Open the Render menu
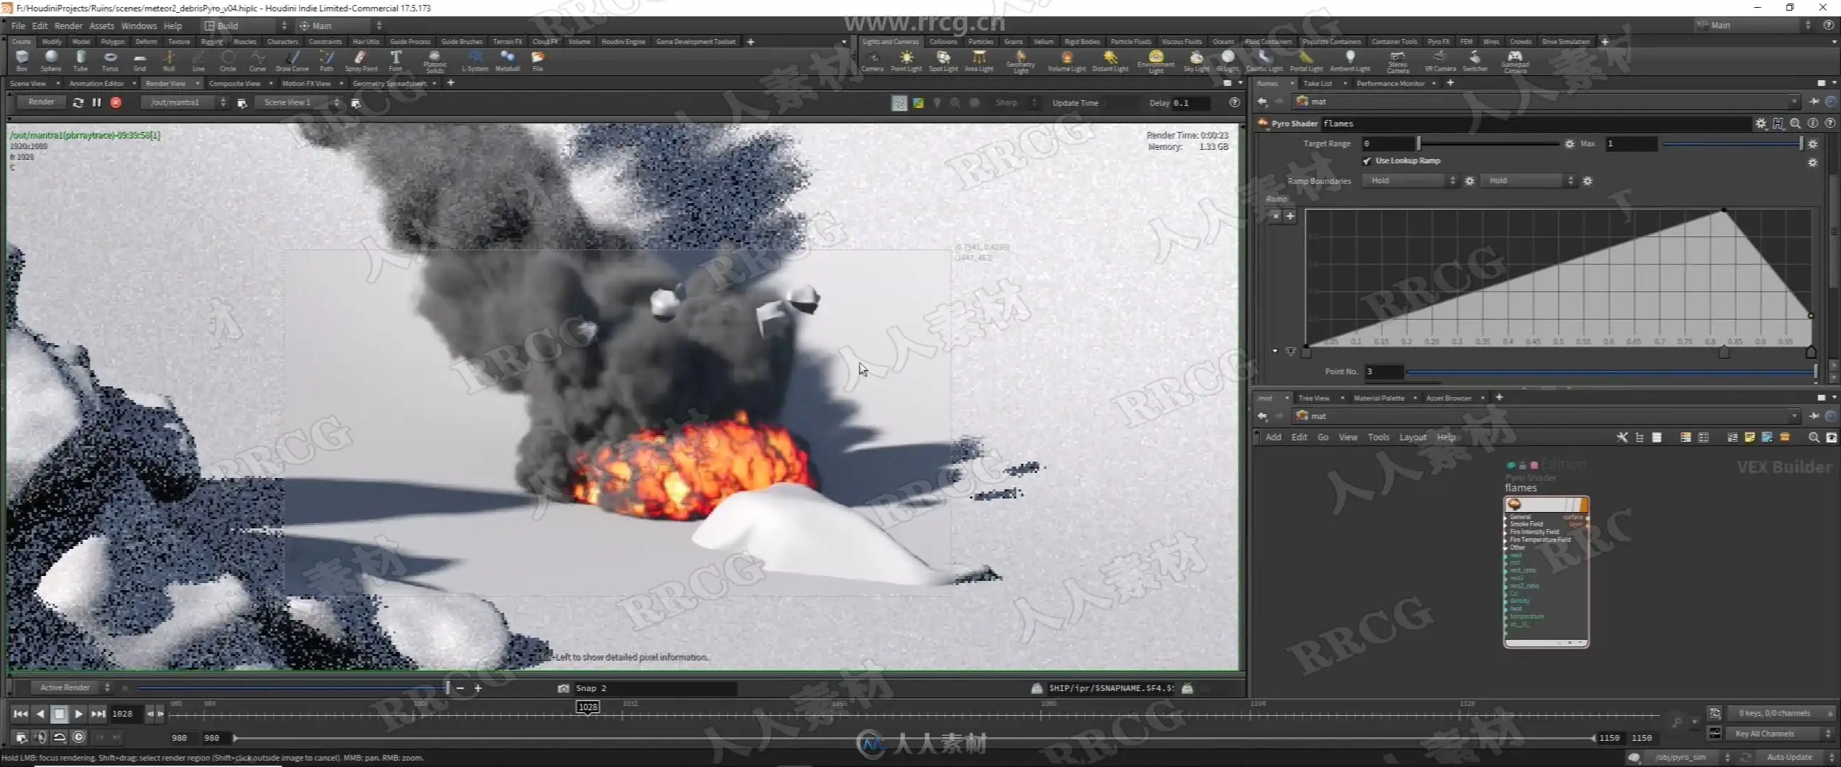The width and height of the screenshot is (1841, 767). click(68, 26)
